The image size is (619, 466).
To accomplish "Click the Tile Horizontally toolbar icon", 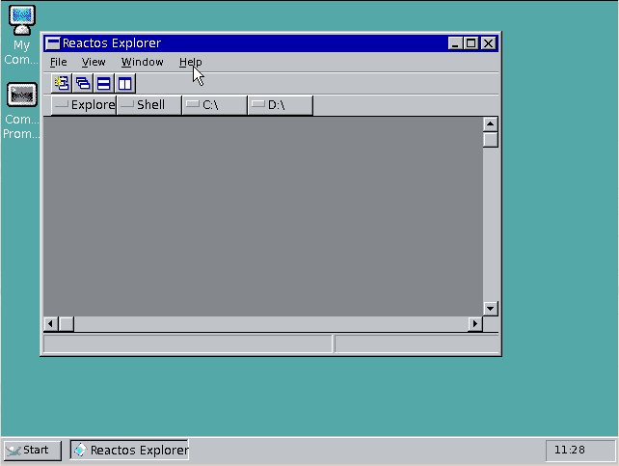I will (104, 83).
